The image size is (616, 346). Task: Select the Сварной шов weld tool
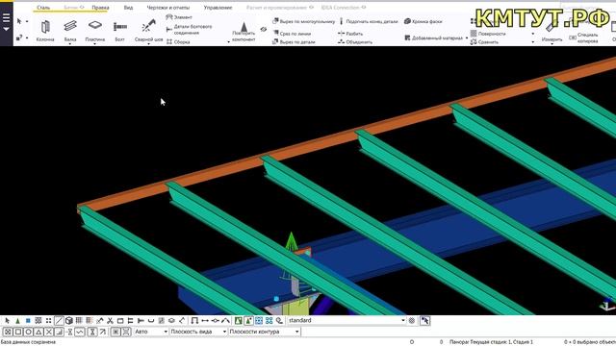[x=148, y=31]
